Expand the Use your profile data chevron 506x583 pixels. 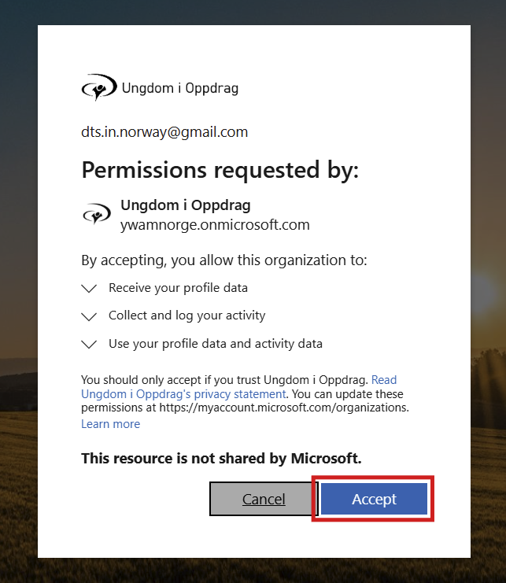coord(89,344)
